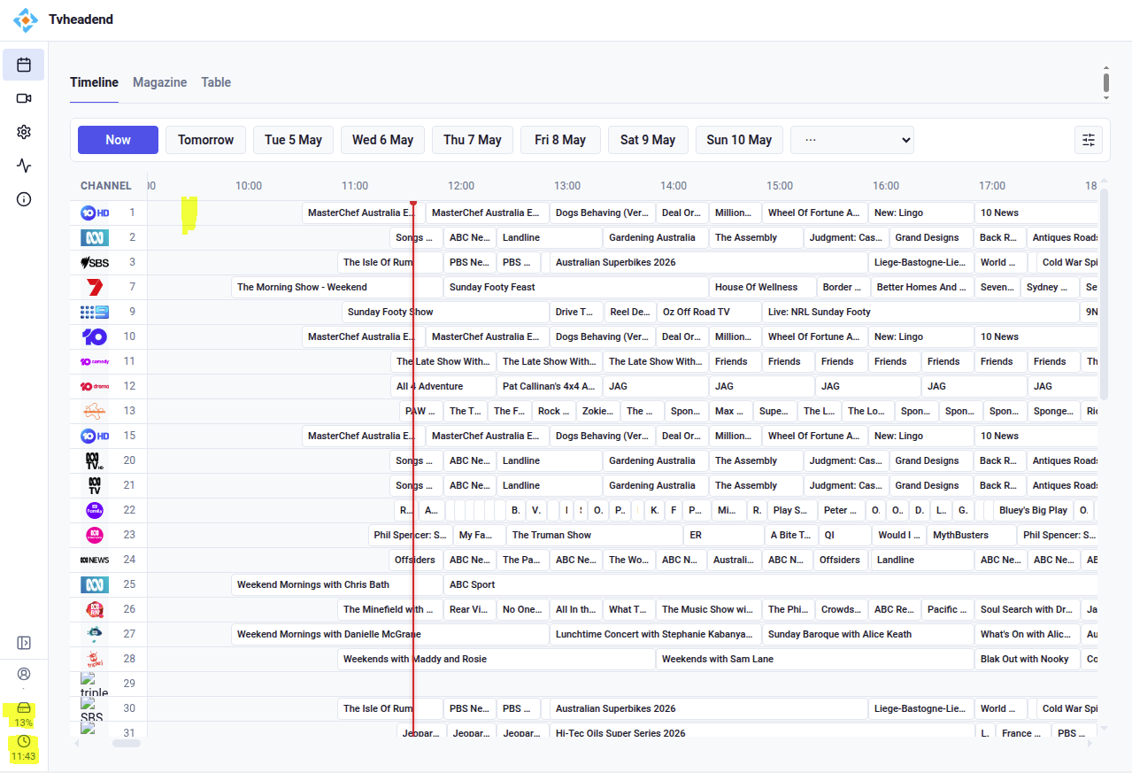This screenshot has height=773, width=1132.
Task: Jump to Now in the guide
Action: (x=118, y=140)
